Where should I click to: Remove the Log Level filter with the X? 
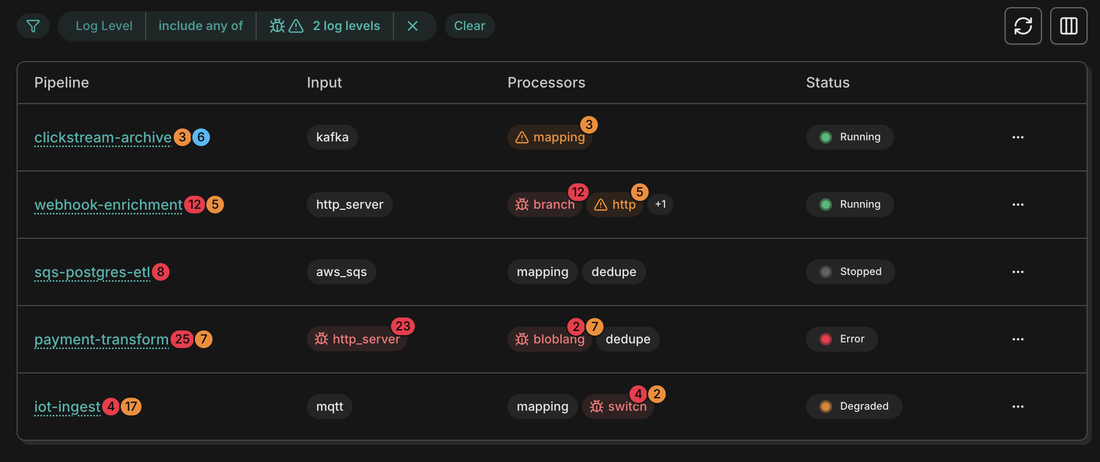pos(413,26)
